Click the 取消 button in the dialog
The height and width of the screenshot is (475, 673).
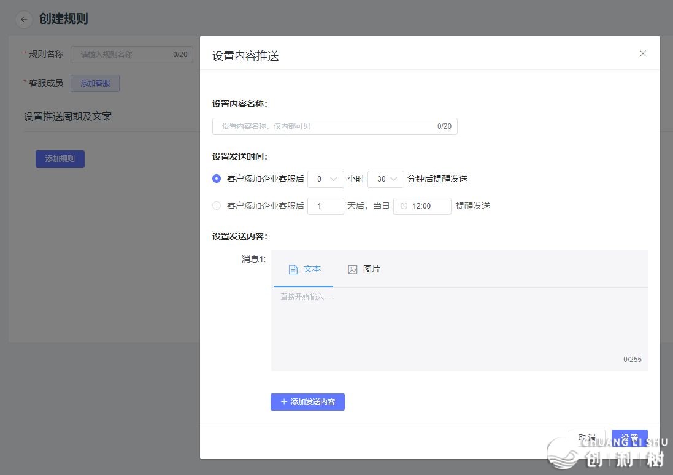(x=586, y=438)
